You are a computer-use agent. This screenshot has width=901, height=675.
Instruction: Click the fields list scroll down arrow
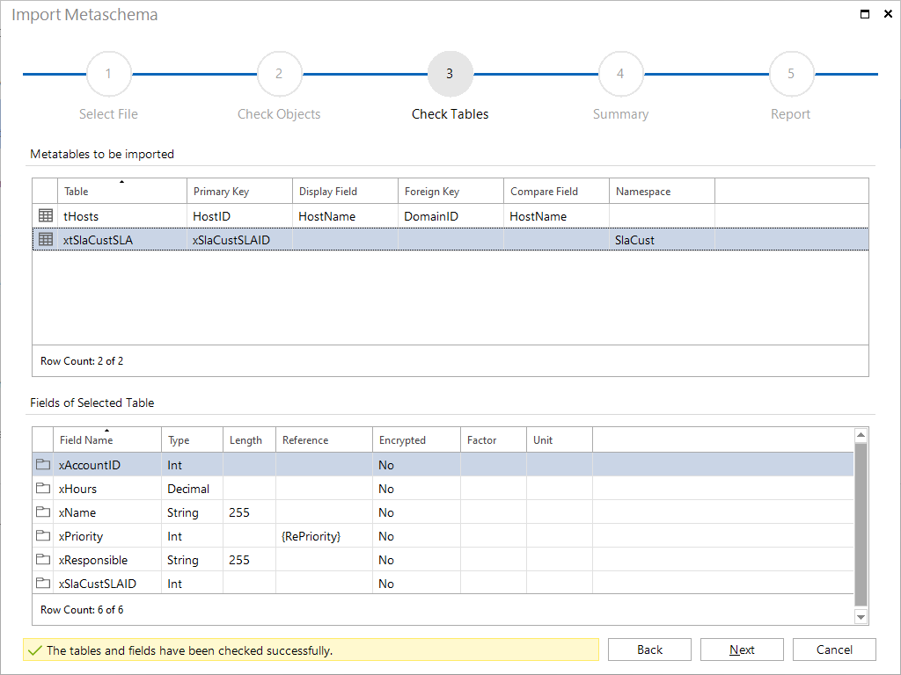tap(861, 617)
